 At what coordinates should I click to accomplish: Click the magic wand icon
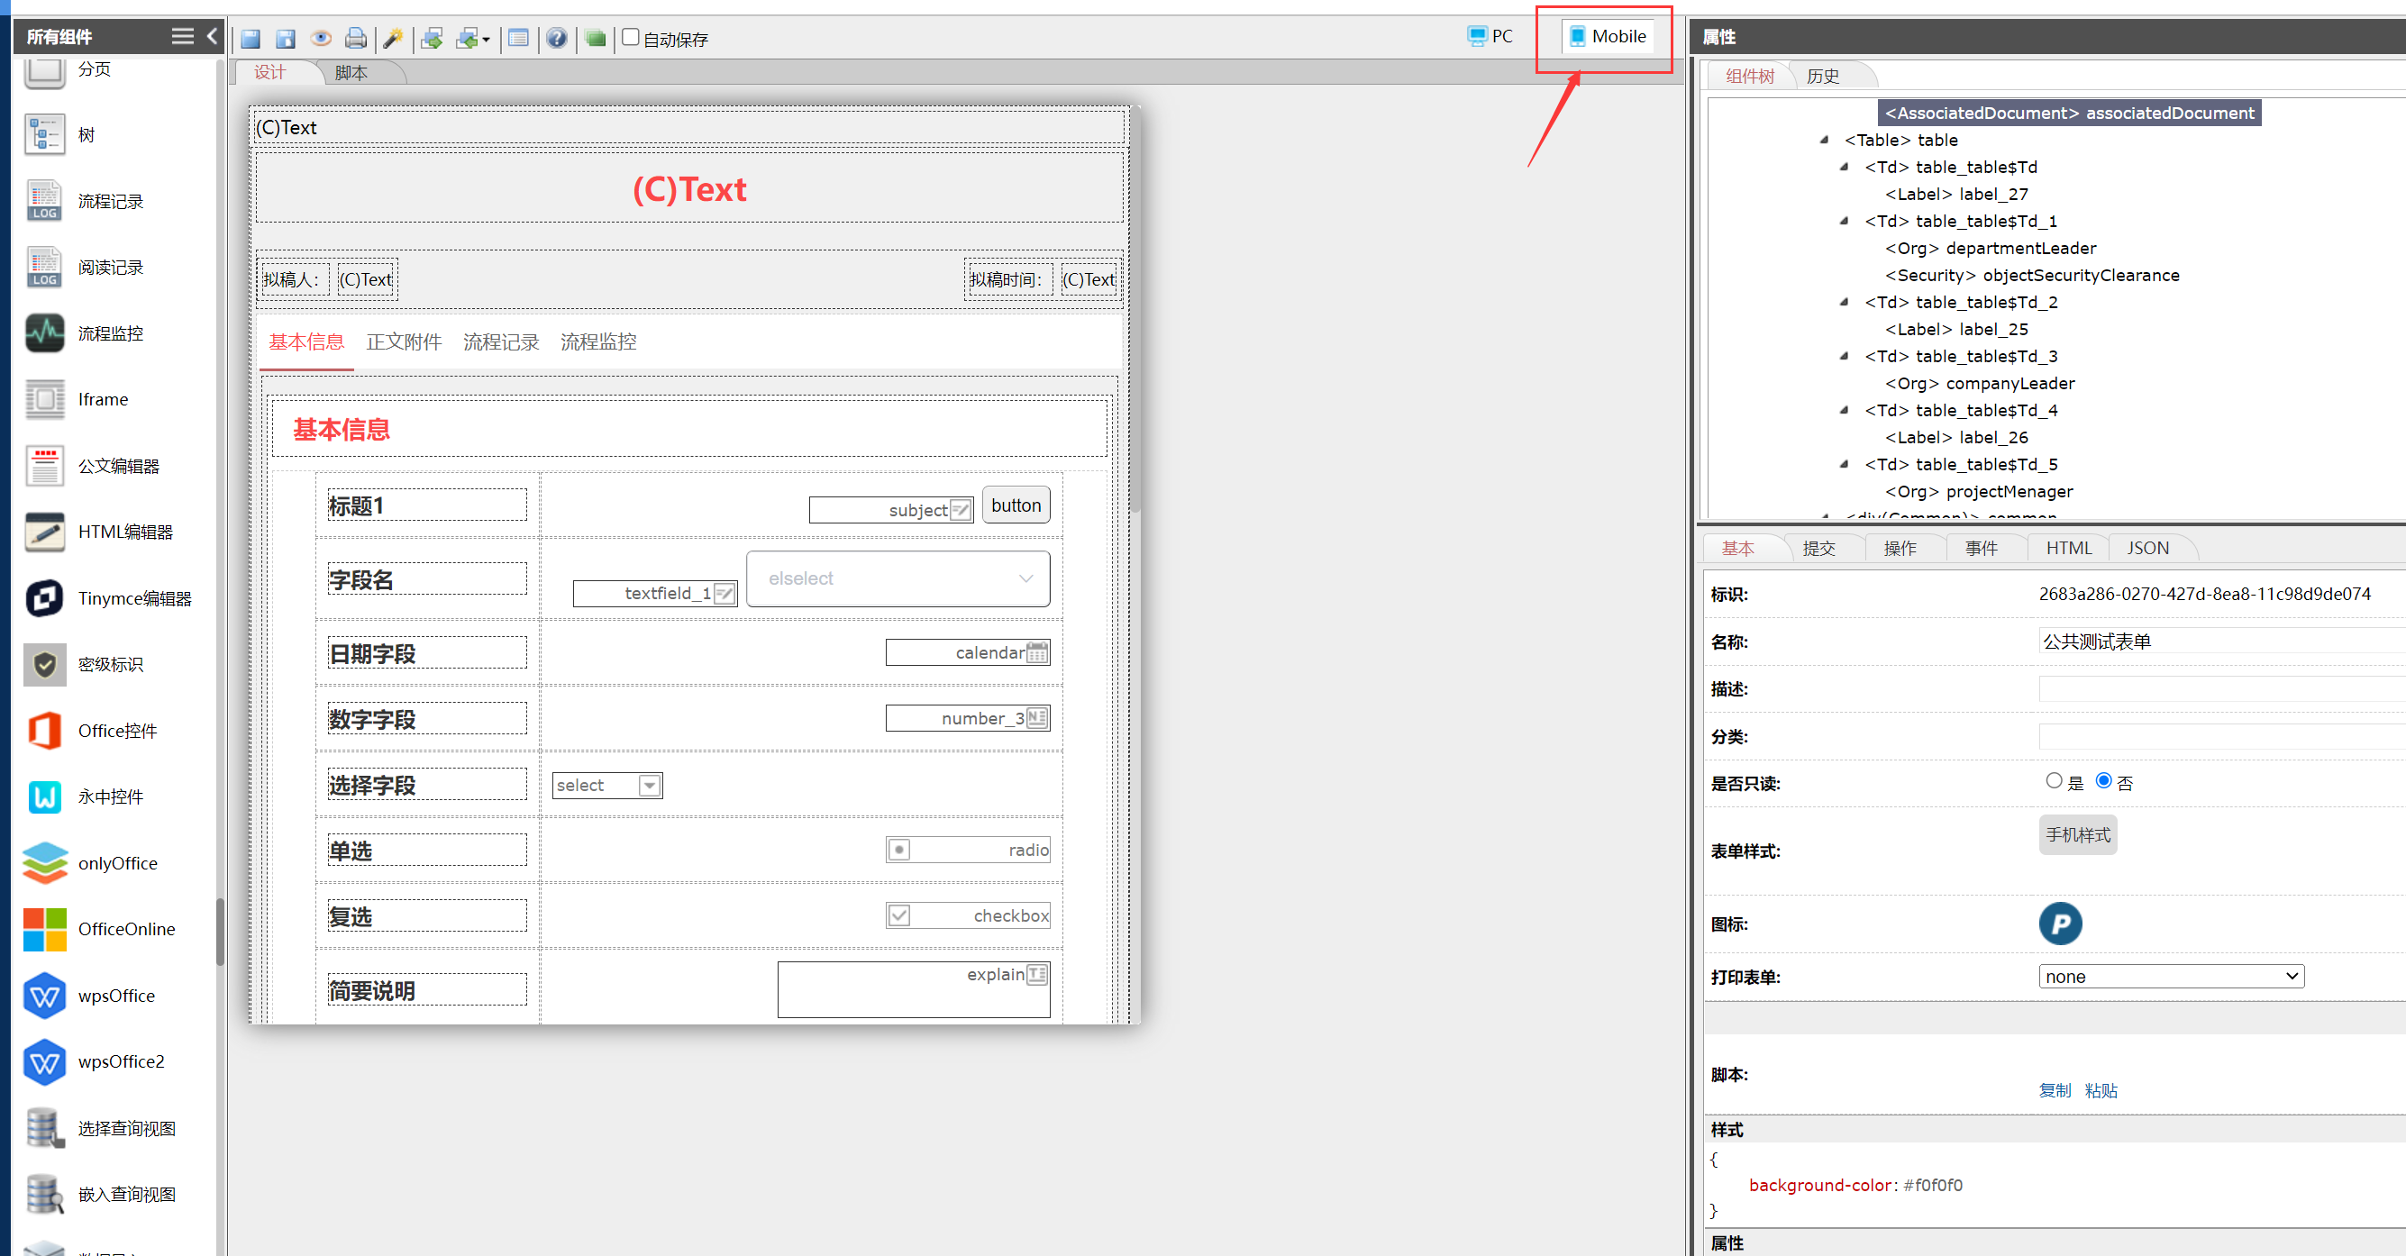[393, 38]
